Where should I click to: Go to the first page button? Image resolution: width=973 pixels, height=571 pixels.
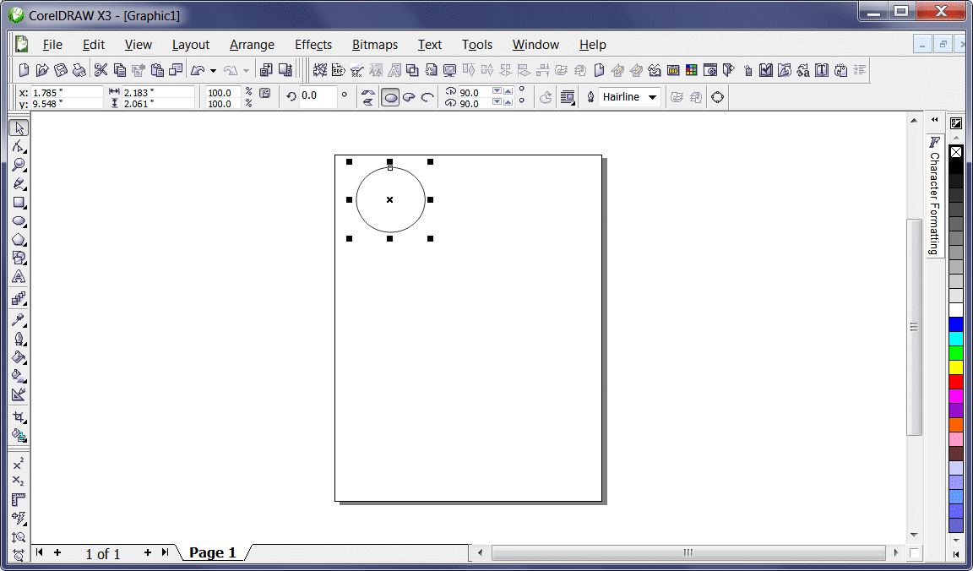[40, 552]
